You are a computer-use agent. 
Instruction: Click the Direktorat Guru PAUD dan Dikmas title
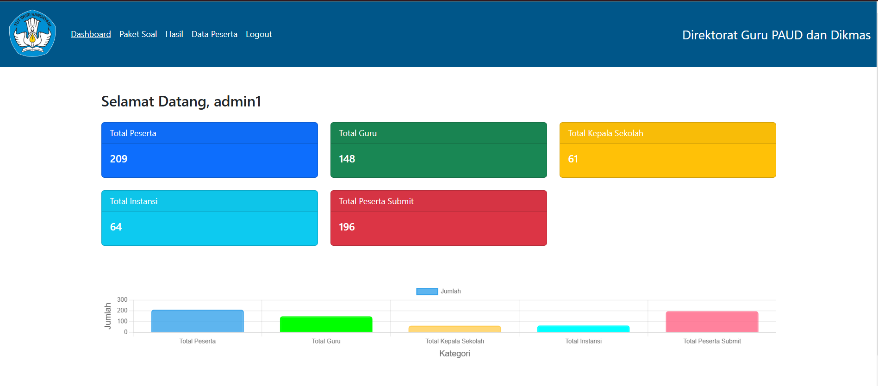776,35
